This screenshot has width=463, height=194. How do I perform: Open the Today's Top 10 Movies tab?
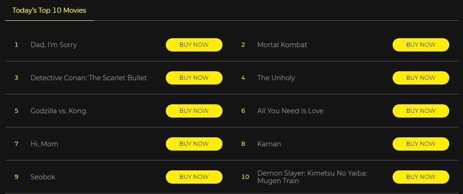coord(49,10)
